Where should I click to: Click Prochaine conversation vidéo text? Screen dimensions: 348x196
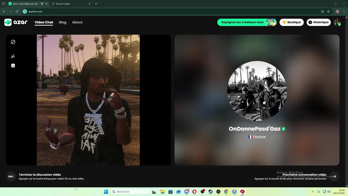[304, 175]
